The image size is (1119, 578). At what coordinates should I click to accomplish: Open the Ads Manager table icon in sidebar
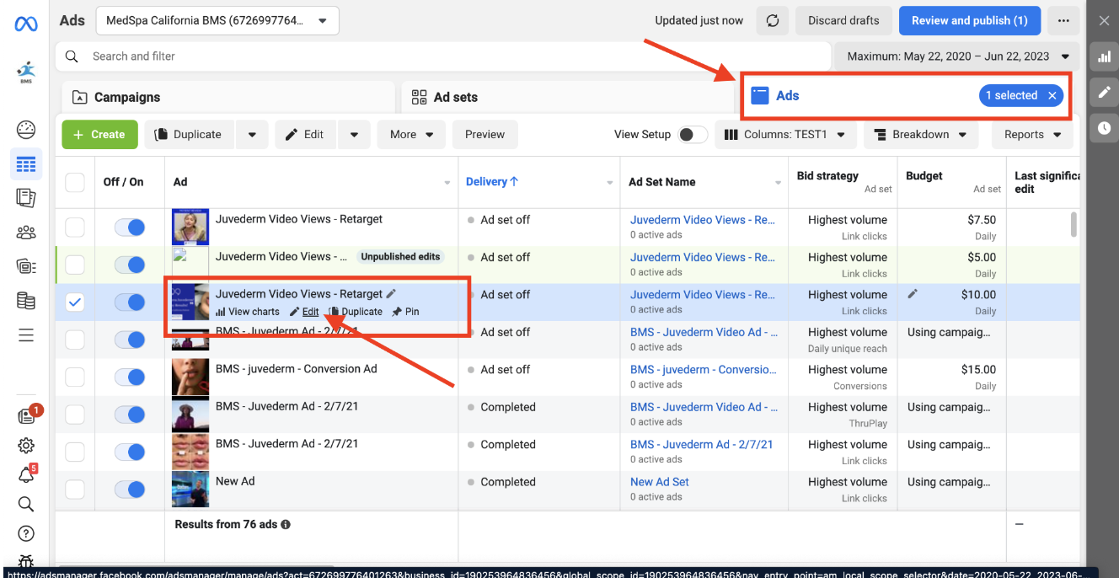26,163
